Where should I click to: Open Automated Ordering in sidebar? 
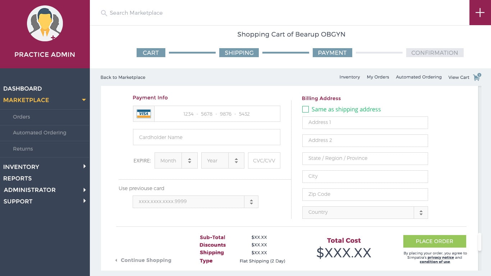click(40, 133)
